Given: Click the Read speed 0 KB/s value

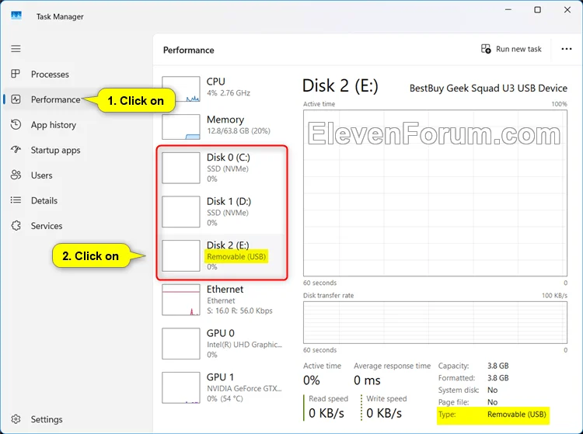Looking at the screenshot, I should tap(326, 413).
